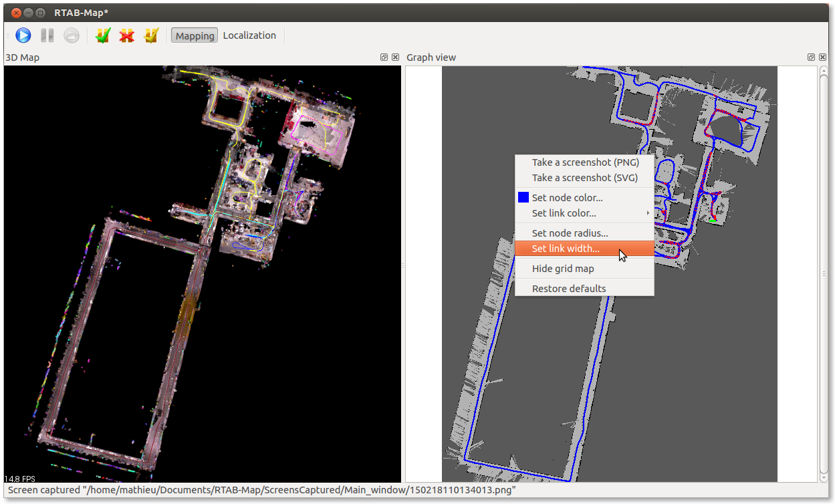The width and height of the screenshot is (835, 504).
Task: Close the Graph view dock panel
Action: pyautogui.click(x=823, y=57)
